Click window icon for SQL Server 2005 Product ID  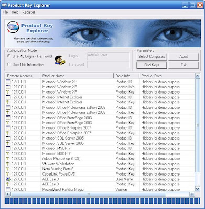click(8, 138)
